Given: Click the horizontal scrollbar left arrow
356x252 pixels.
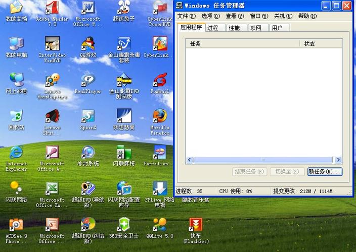Looking at the screenshot, I should coord(190,160).
